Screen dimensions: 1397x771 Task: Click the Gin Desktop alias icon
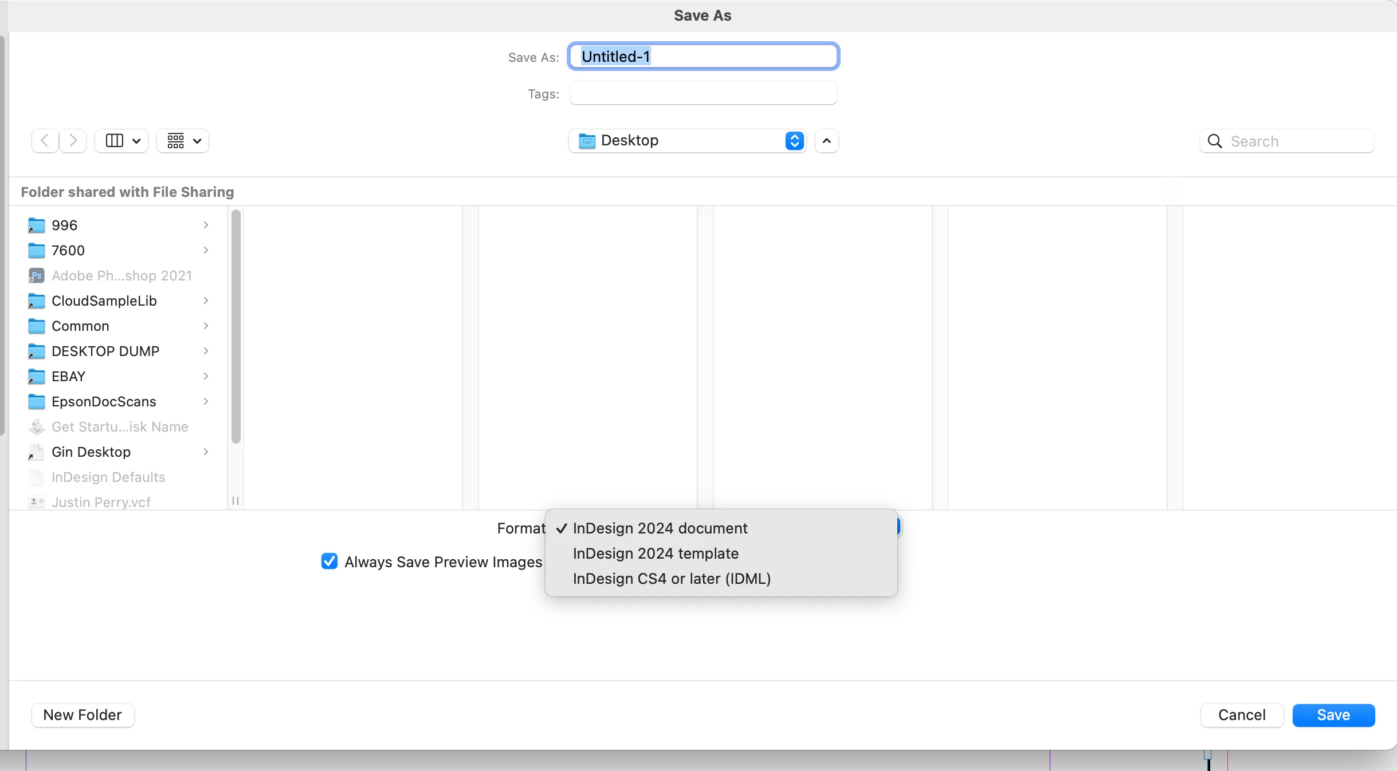[37, 452]
